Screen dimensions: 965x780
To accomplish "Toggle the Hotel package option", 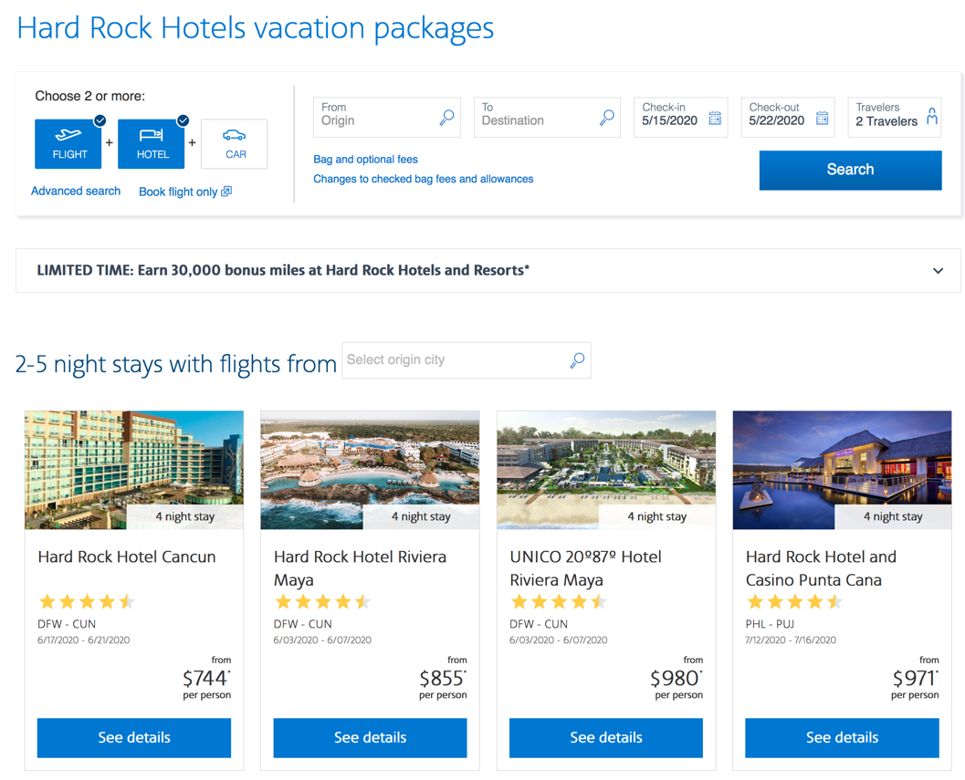I will coord(152,143).
